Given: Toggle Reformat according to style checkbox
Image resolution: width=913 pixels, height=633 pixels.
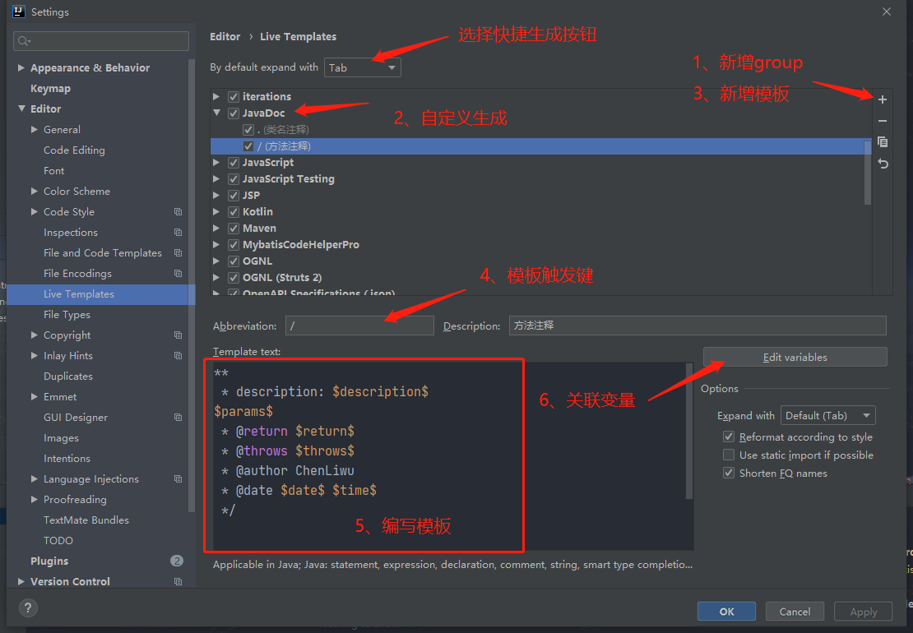Looking at the screenshot, I should [728, 437].
